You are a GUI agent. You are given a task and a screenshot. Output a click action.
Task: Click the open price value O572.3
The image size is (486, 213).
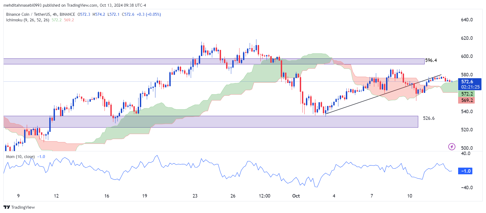coord(84,14)
